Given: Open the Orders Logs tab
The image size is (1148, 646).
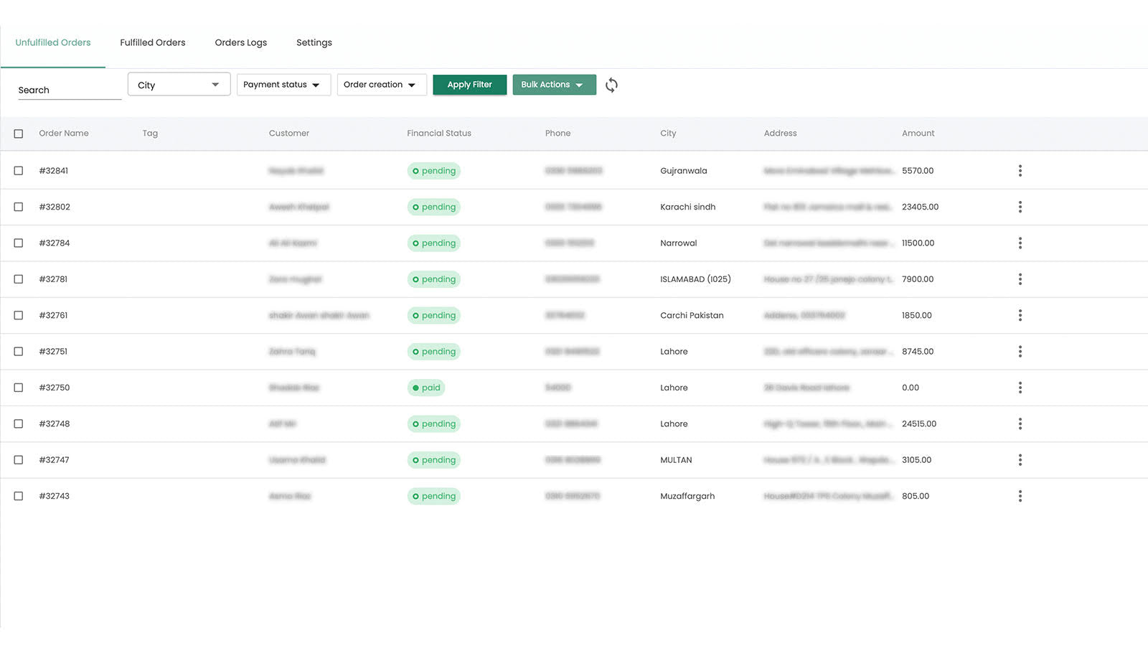Looking at the screenshot, I should tap(240, 43).
